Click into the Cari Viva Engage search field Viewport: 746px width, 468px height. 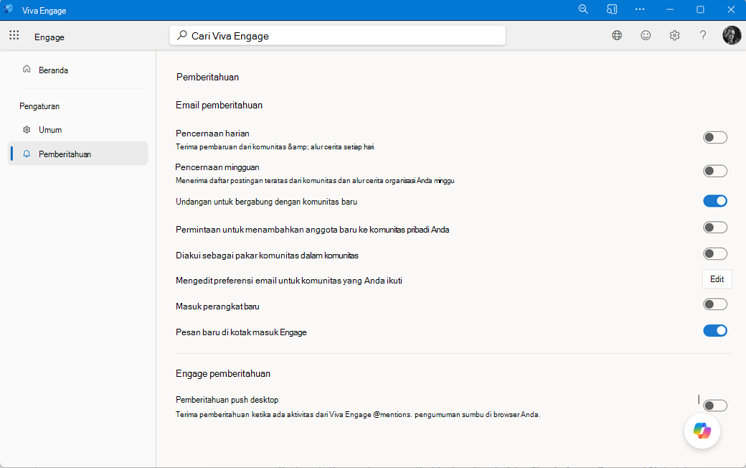[x=337, y=36]
